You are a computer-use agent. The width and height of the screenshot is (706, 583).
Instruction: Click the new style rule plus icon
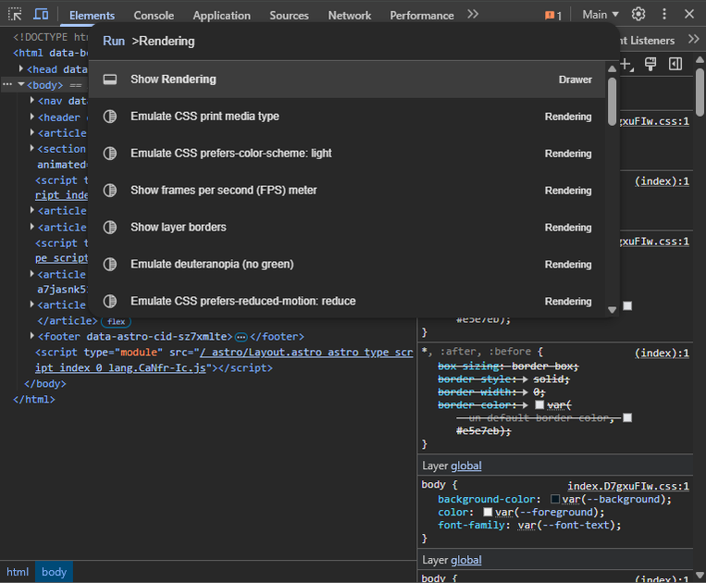point(626,65)
